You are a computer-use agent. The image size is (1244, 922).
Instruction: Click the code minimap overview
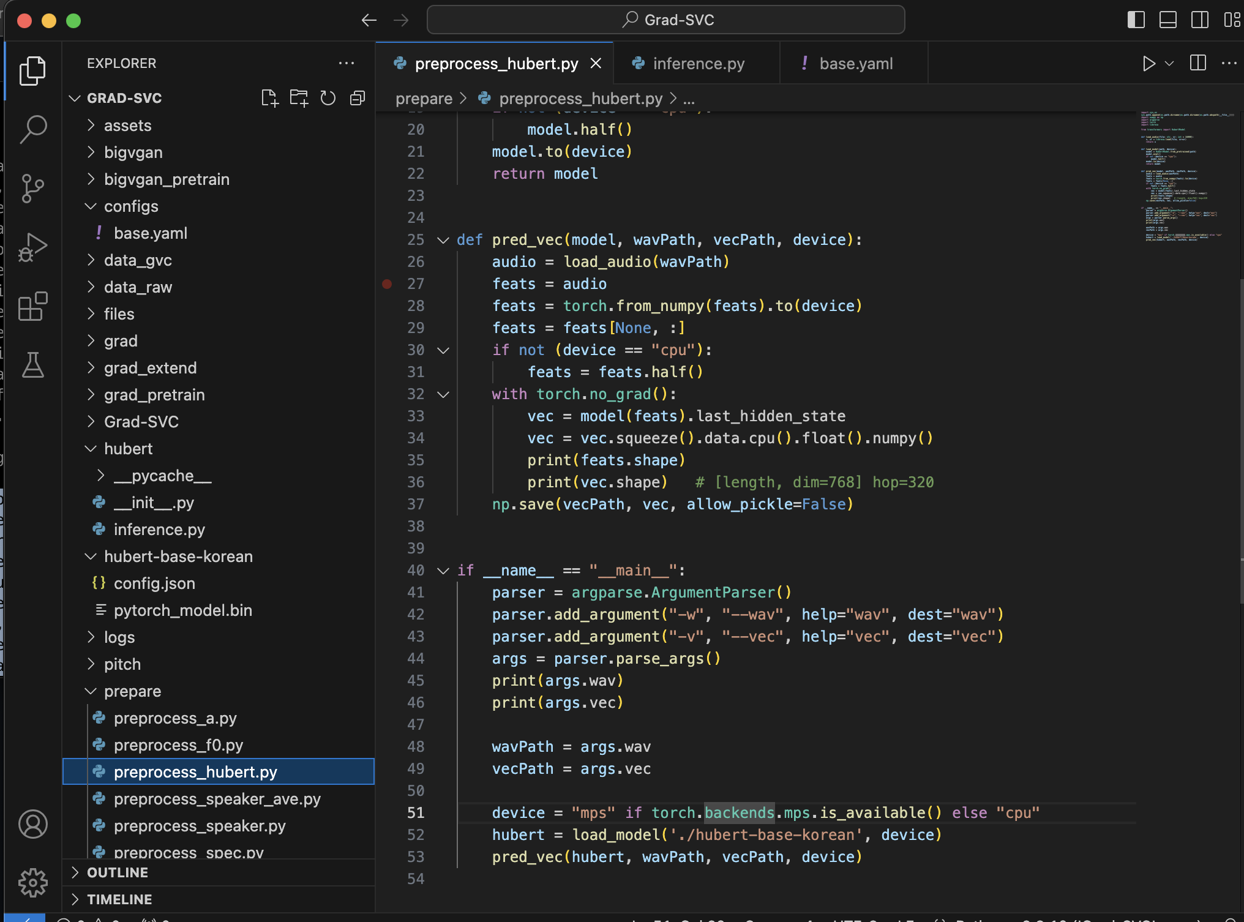click(x=1186, y=177)
